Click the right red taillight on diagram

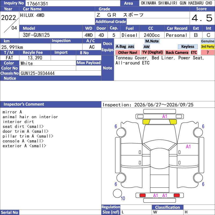[177, 195]
